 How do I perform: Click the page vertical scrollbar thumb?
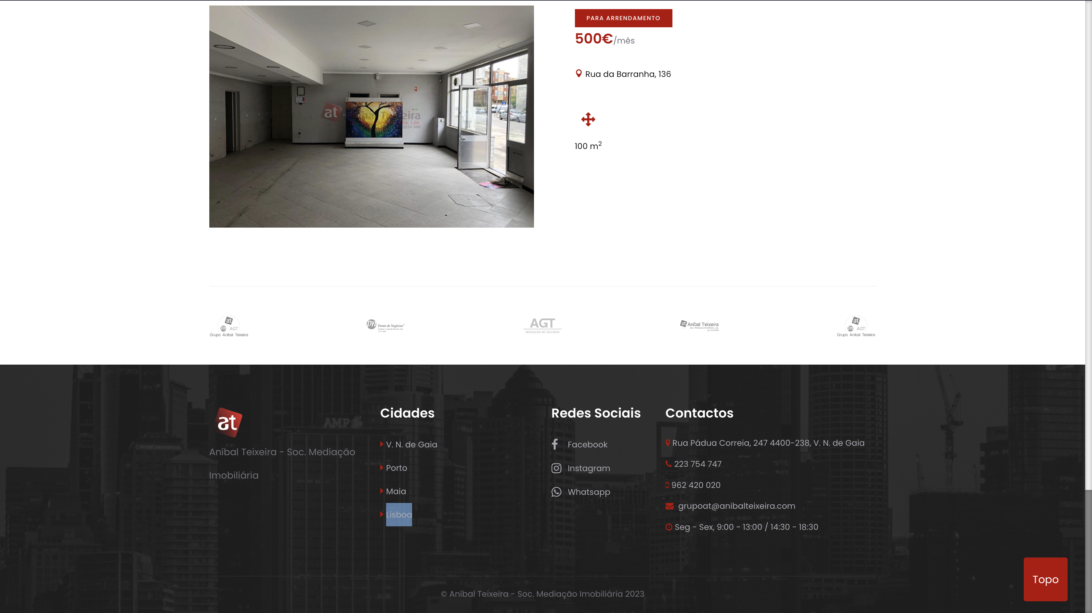(x=1088, y=551)
